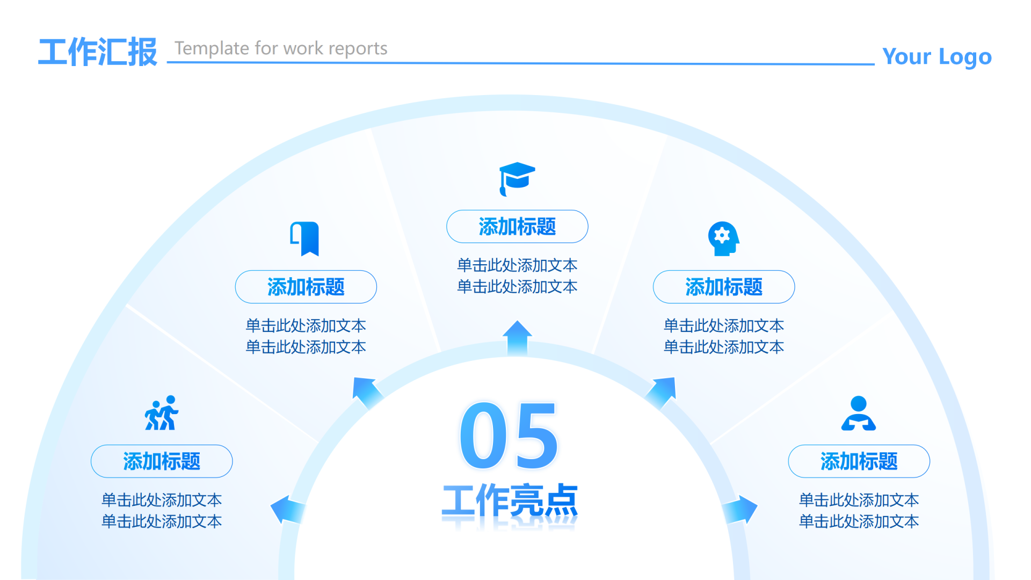Click the top center 添加标题 pill
Screen dimensions: 1031x580
517,227
